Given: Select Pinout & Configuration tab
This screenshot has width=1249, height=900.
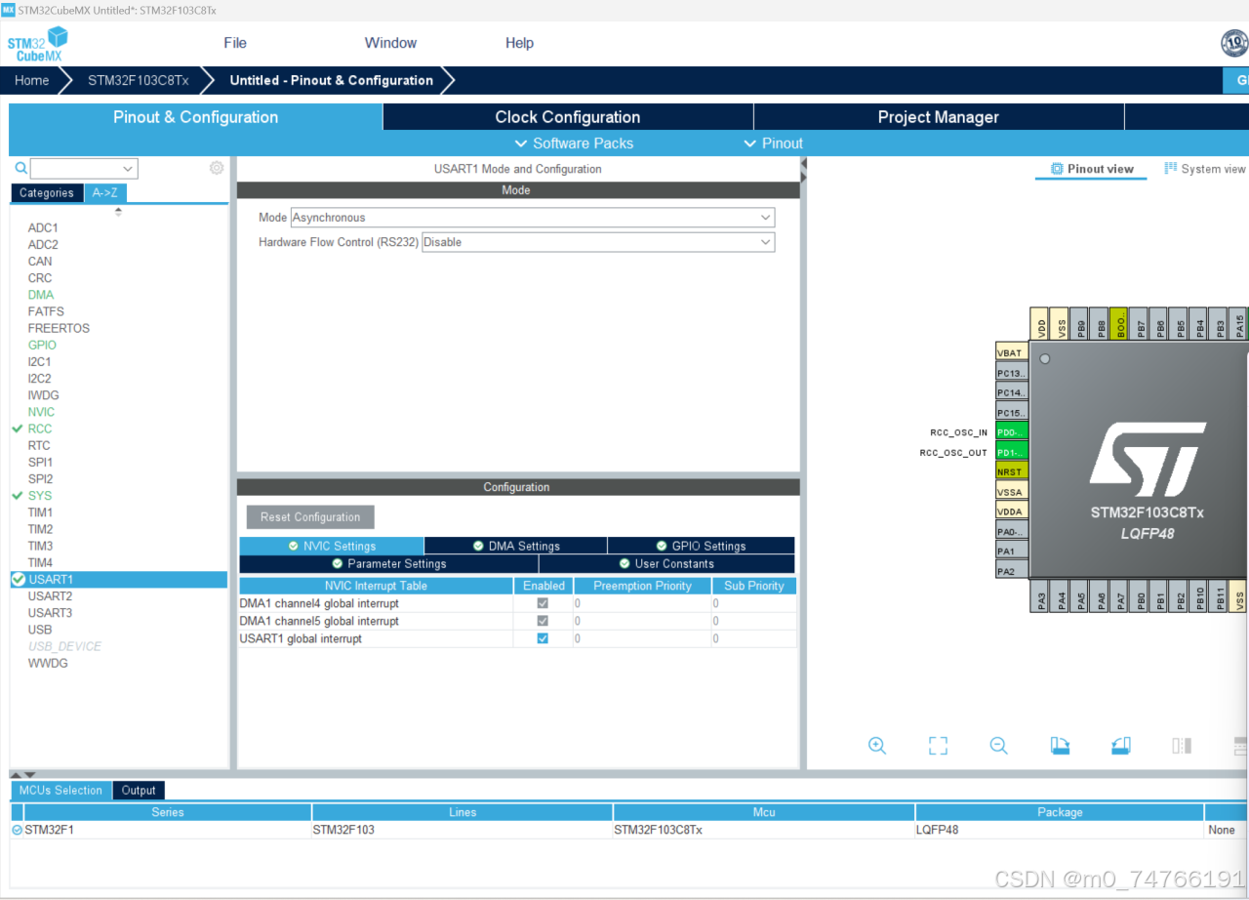Looking at the screenshot, I should [196, 117].
